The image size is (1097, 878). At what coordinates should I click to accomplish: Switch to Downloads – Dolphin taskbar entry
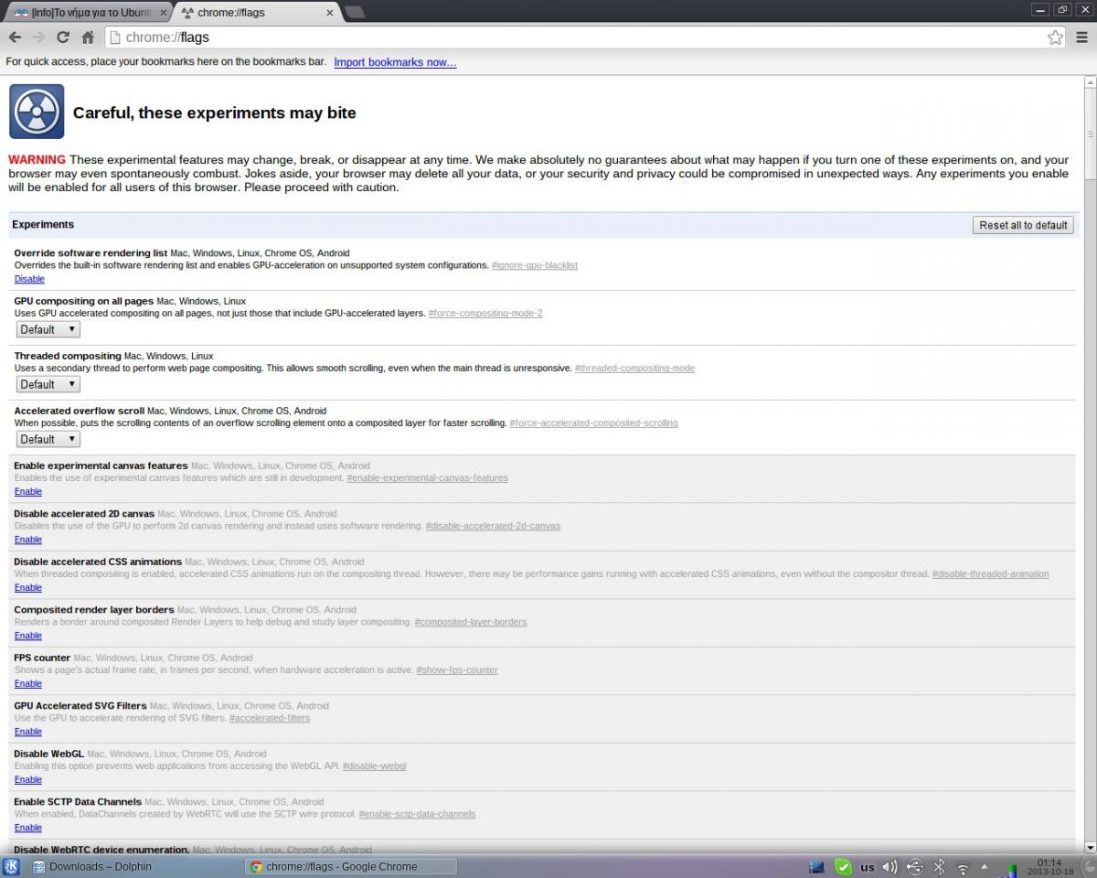click(135, 866)
